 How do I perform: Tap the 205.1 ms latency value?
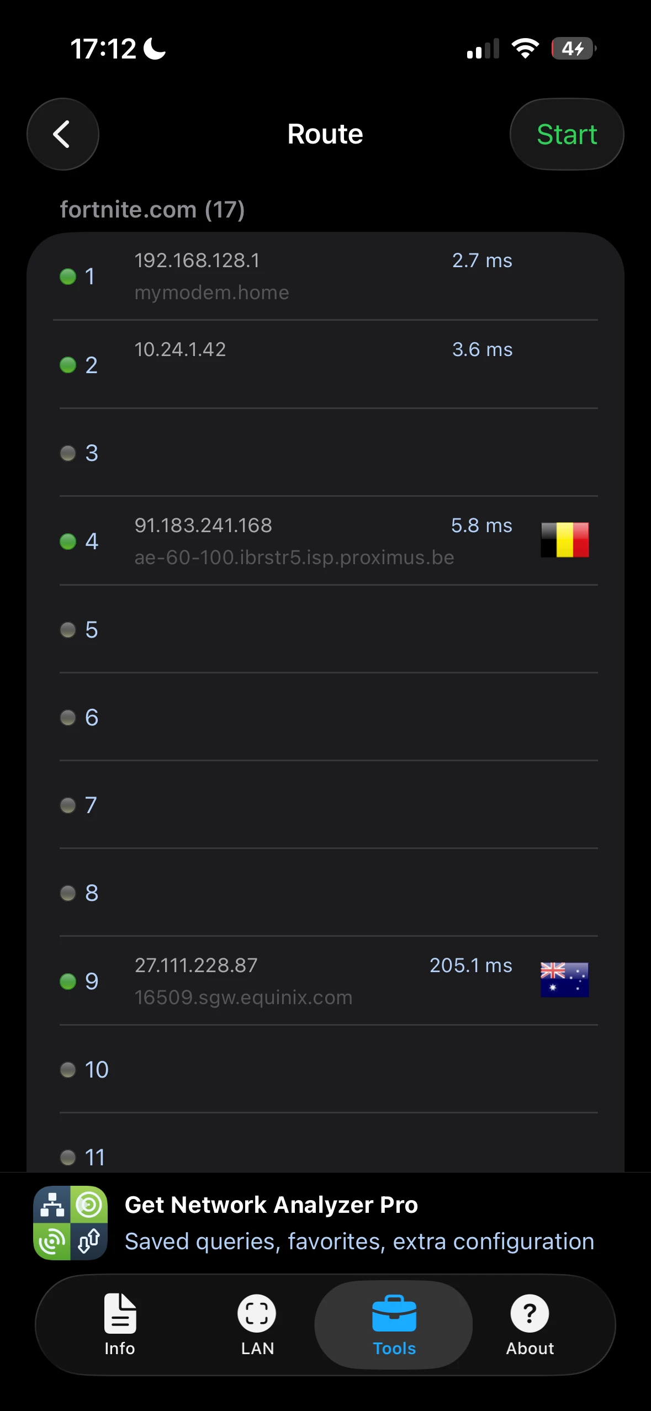coord(471,966)
